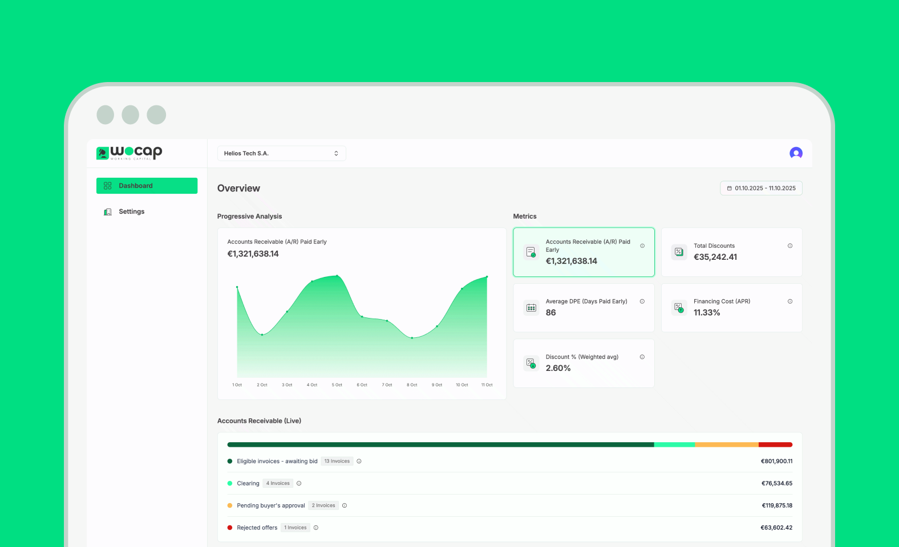899x547 pixels.
Task: Click the 13 Invoices badge
Action: [x=337, y=461]
